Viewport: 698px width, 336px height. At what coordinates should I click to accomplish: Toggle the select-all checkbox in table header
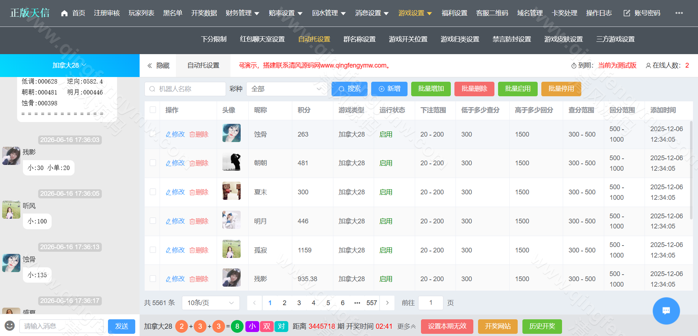click(153, 110)
